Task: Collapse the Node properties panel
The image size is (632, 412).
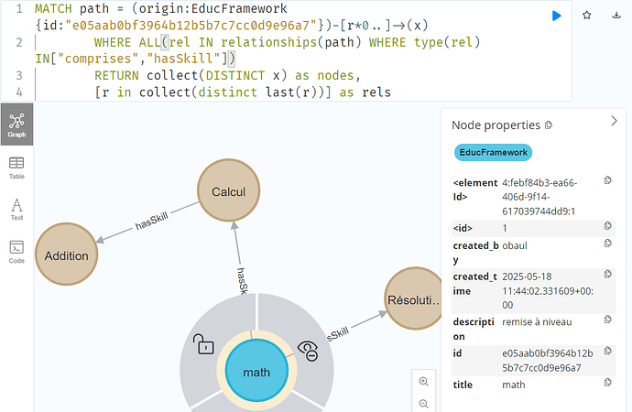Action: tap(614, 121)
